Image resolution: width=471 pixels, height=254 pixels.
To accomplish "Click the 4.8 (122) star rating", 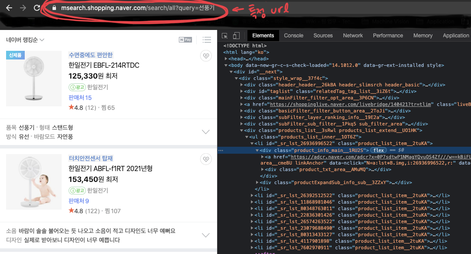I will pyautogui.click(x=84, y=211).
